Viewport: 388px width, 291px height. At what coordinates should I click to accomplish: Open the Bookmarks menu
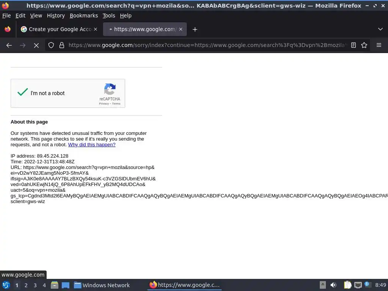click(84, 16)
